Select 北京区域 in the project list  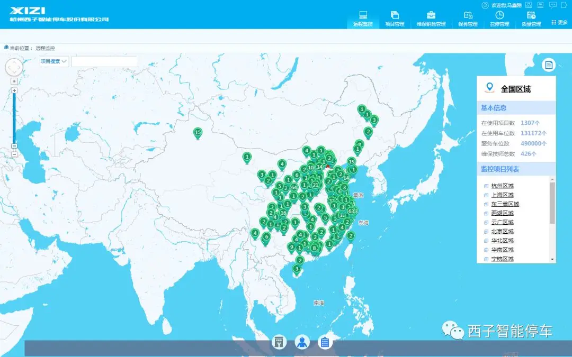point(502,231)
